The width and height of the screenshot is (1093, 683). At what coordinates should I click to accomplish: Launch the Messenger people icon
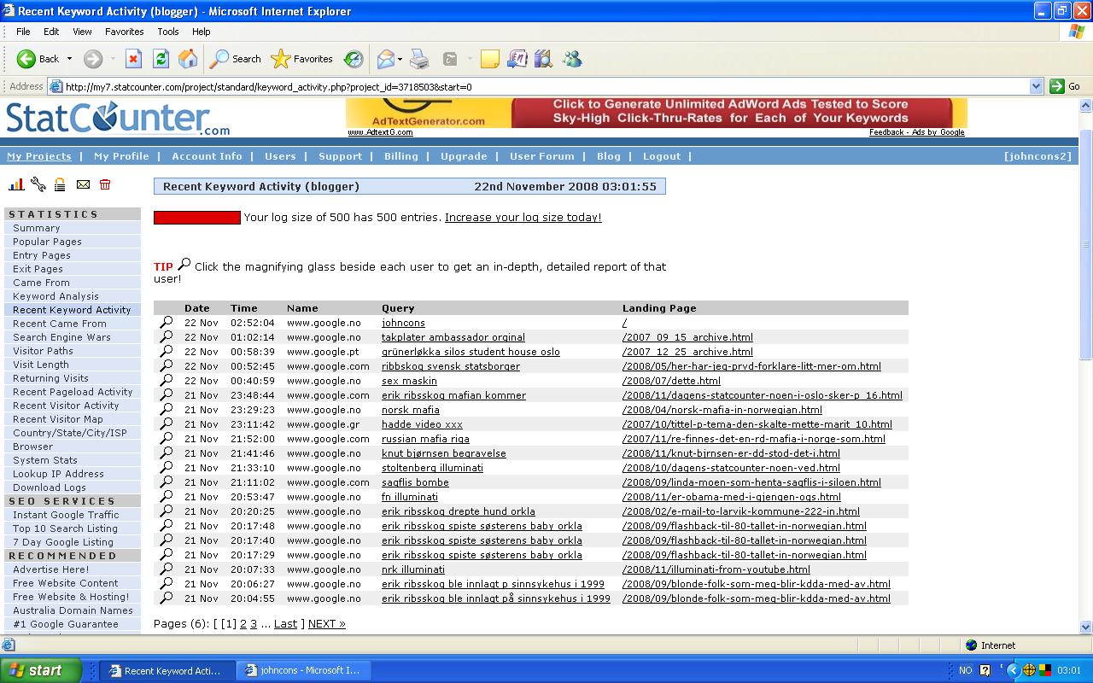pos(572,59)
